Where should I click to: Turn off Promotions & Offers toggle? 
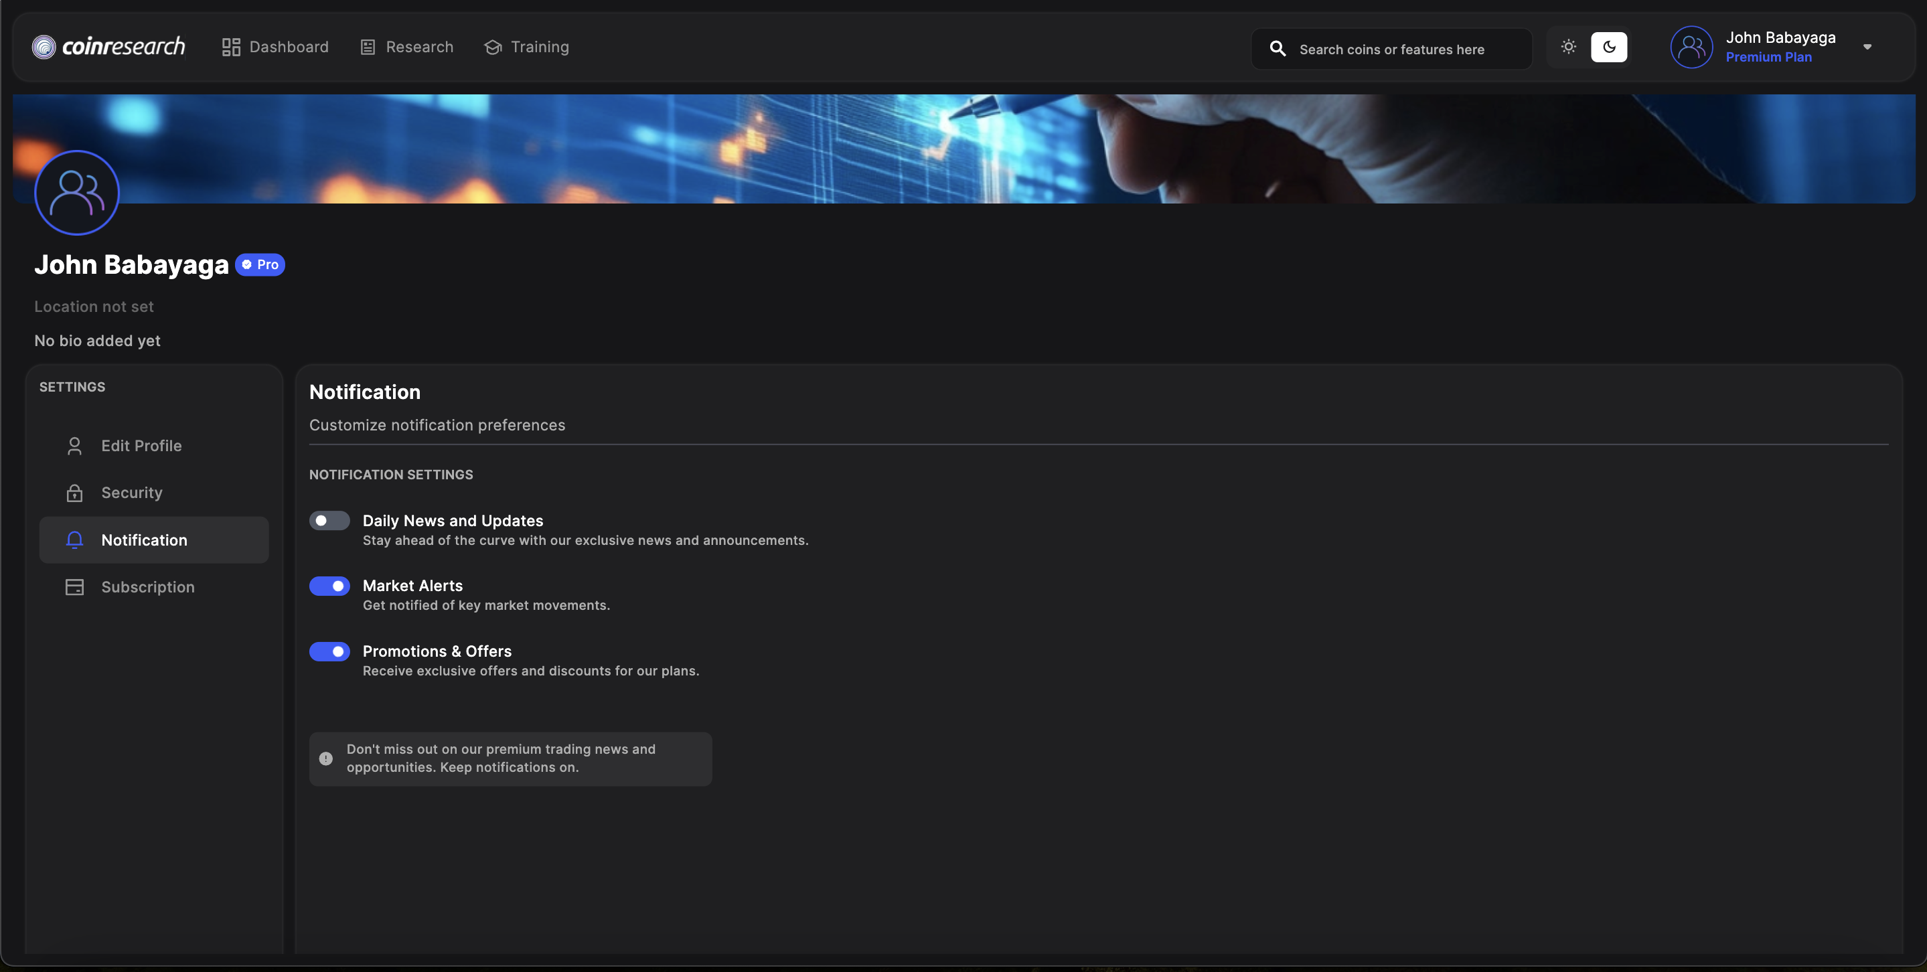(329, 651)
